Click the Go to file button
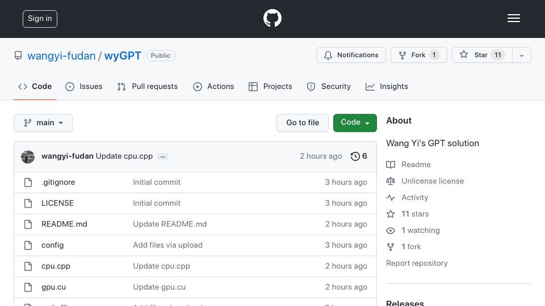The height and width of the screenshot is (306, 545). tap(303, 123)
